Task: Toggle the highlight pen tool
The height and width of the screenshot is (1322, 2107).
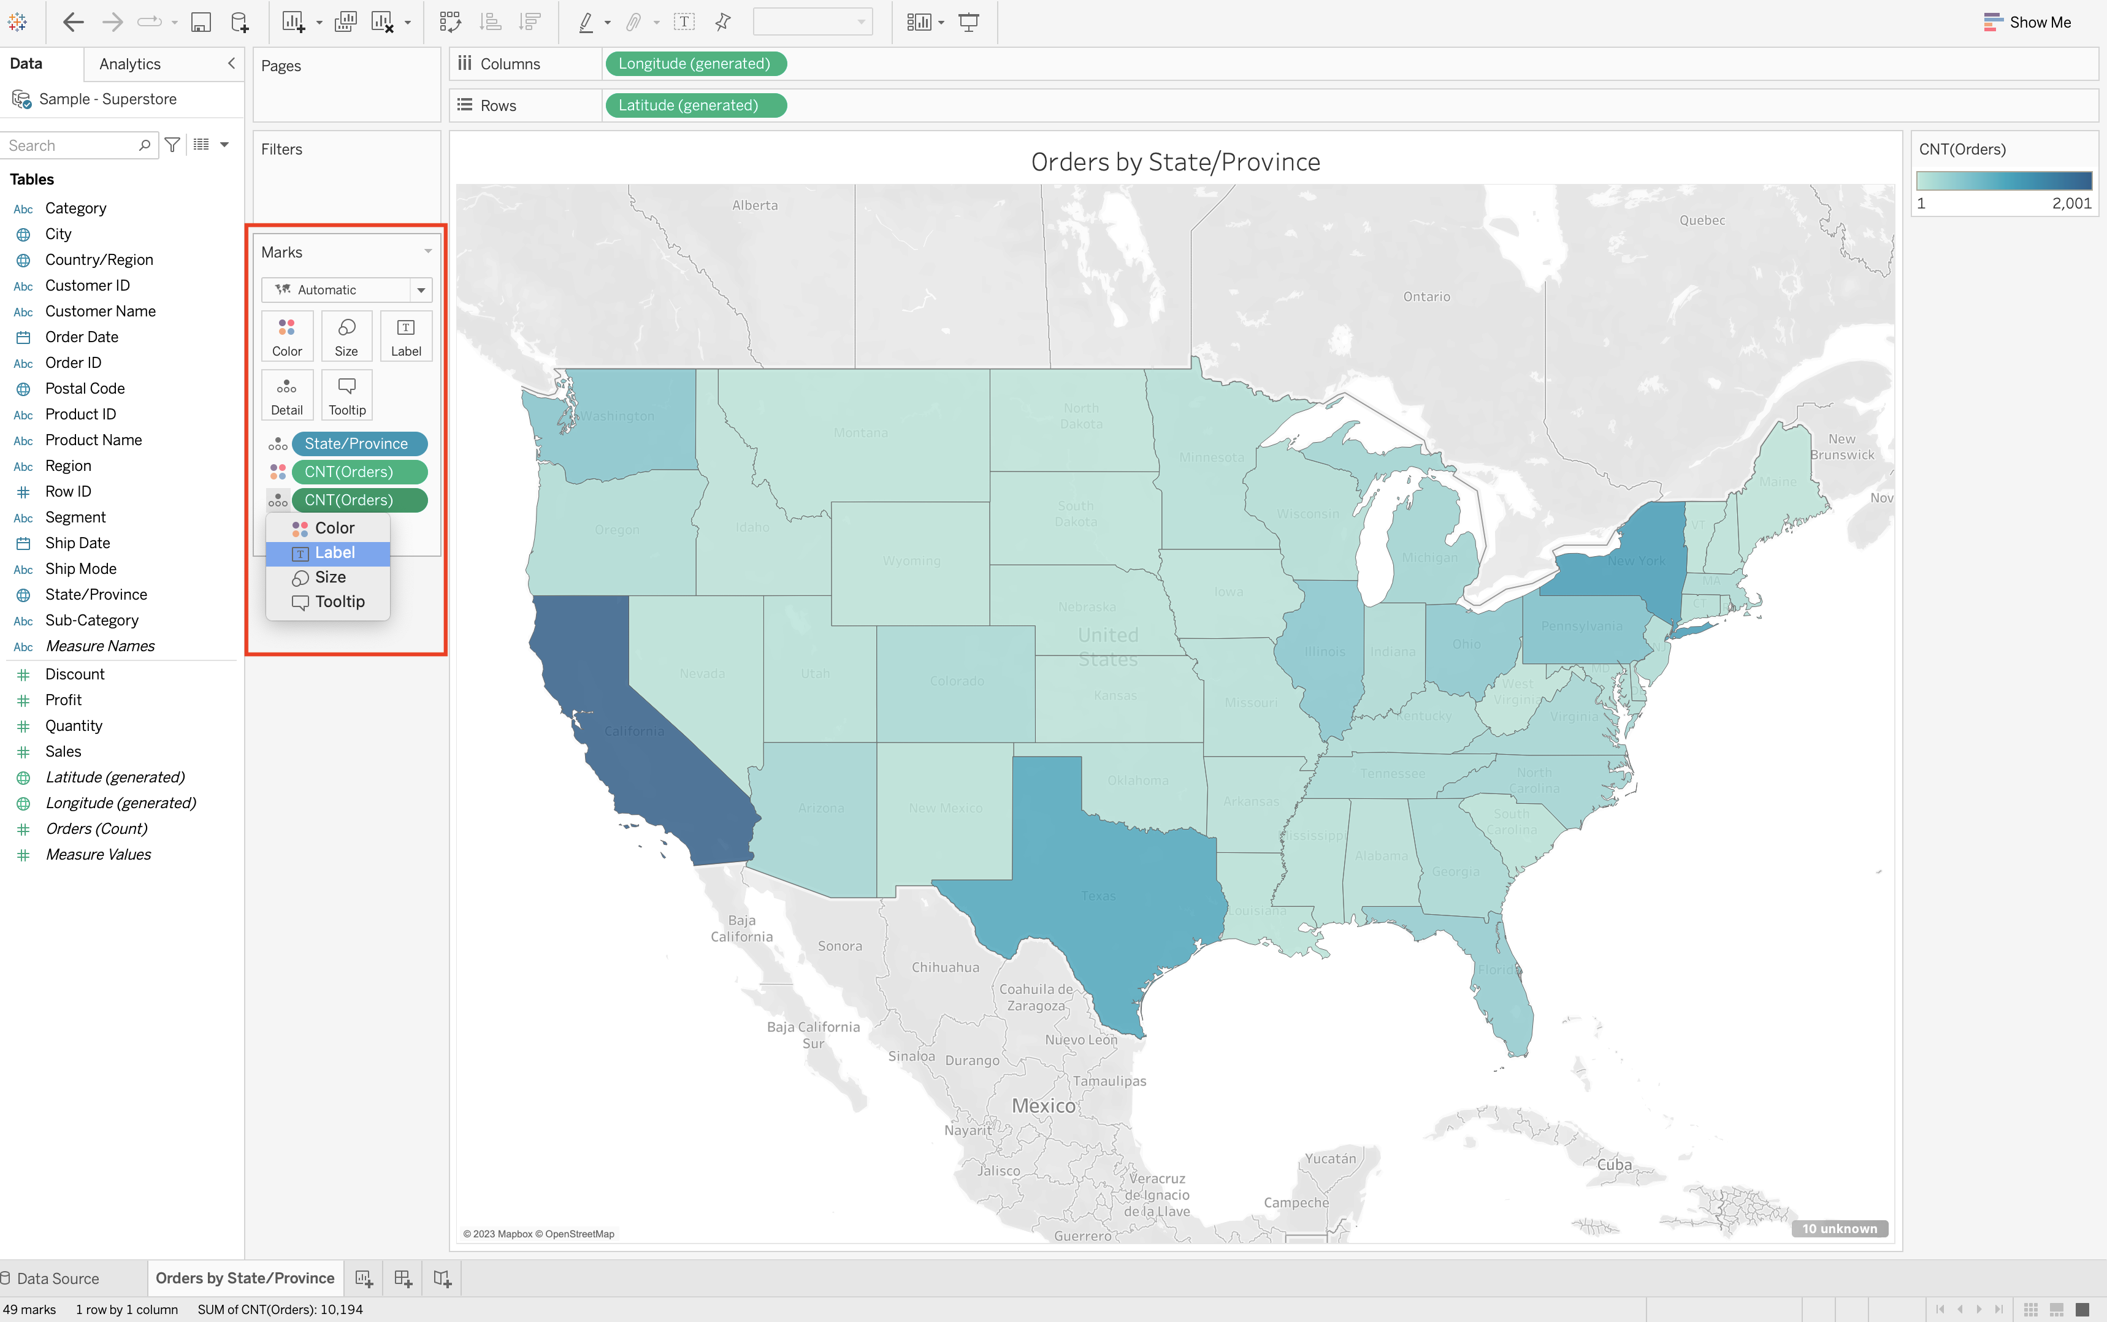Action: [587, 22]
